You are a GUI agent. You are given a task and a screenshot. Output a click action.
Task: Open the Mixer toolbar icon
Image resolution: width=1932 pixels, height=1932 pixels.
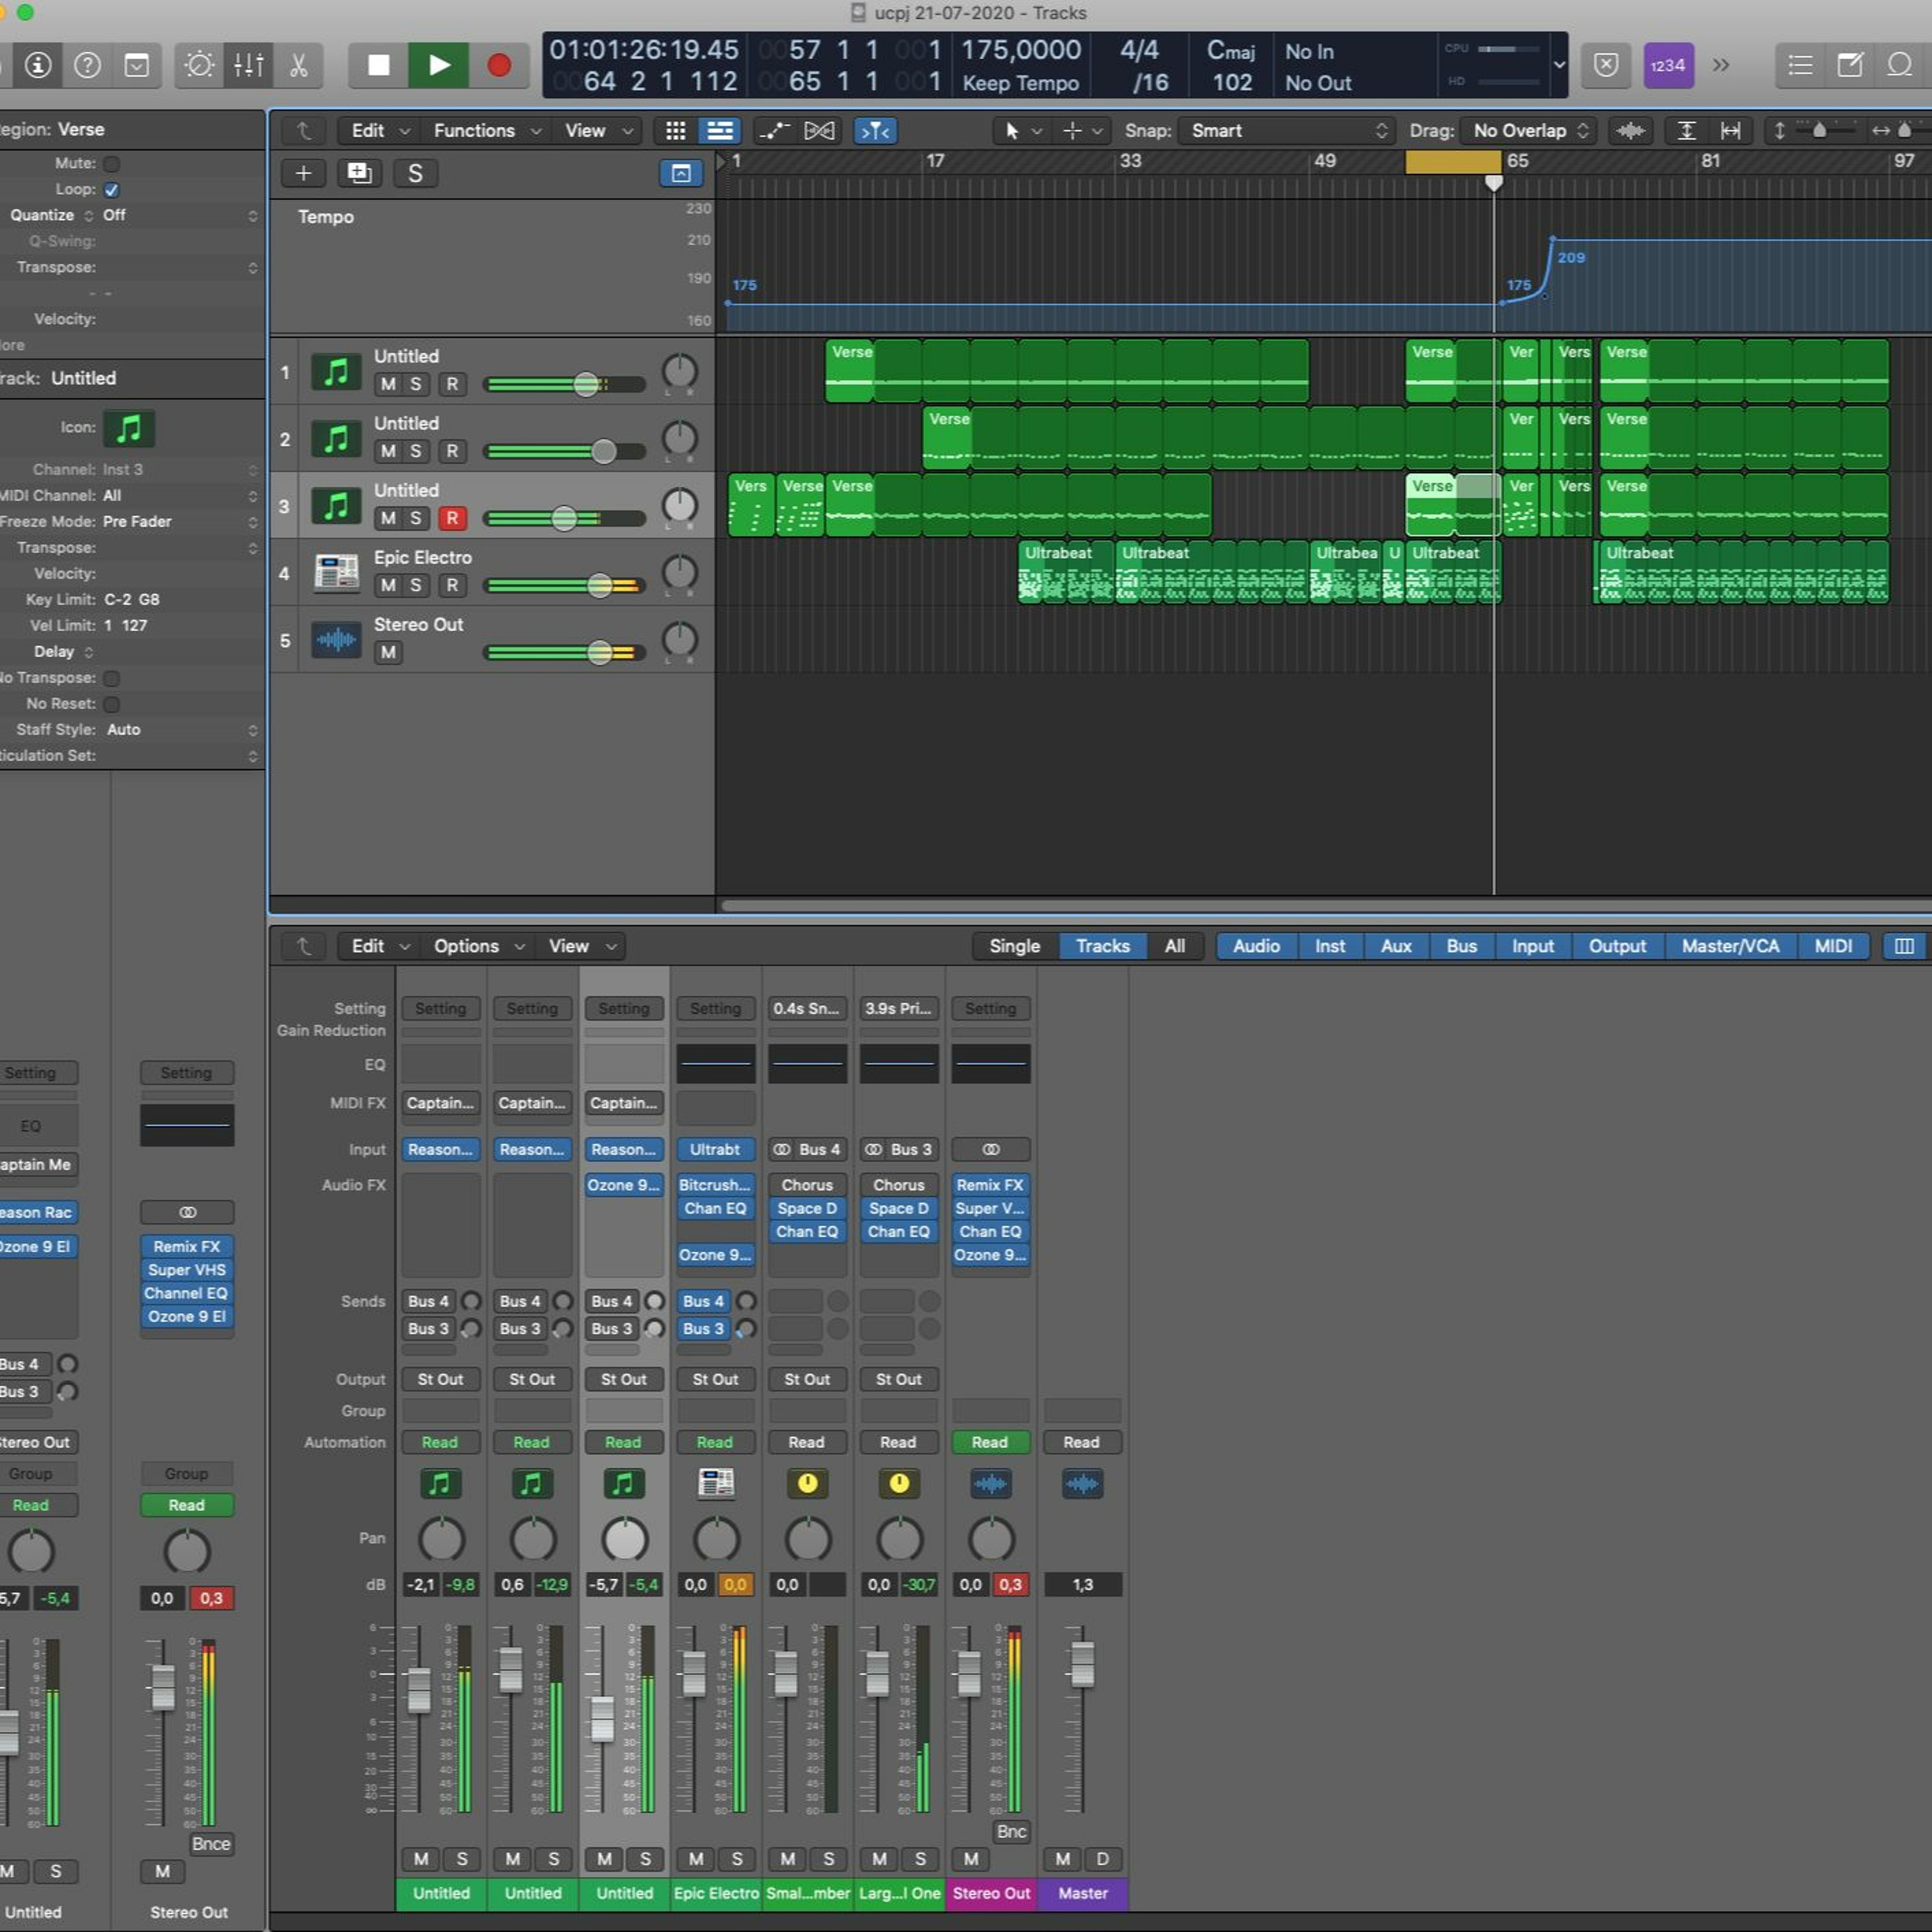(248, 65)
